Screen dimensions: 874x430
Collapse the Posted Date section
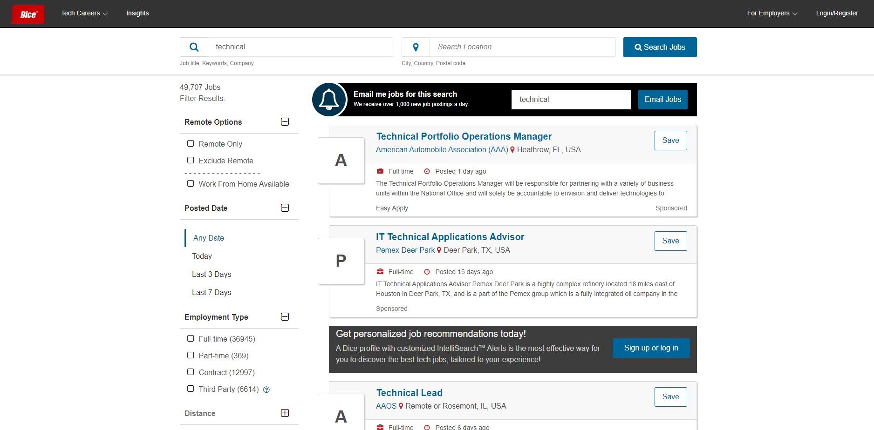pos(285,208)
